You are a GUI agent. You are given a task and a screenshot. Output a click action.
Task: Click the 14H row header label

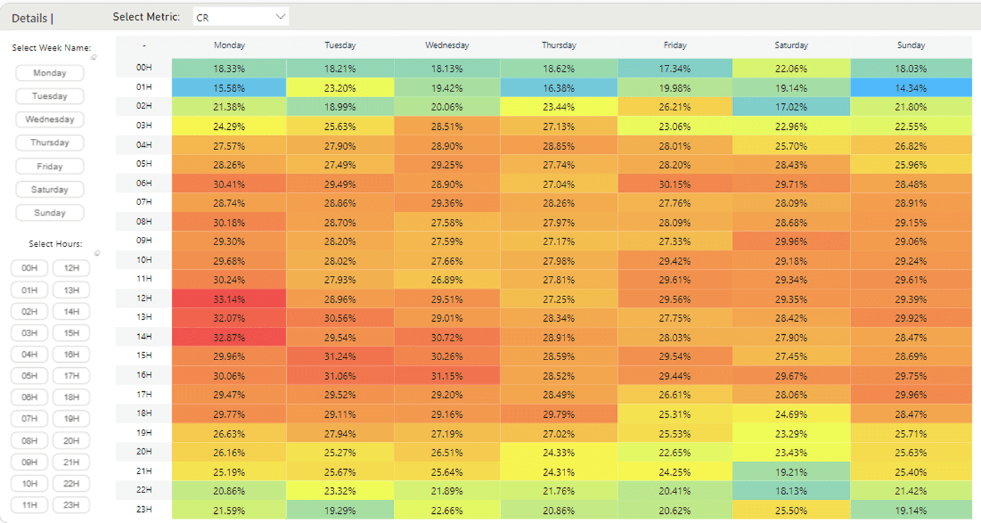pos(144,337)
